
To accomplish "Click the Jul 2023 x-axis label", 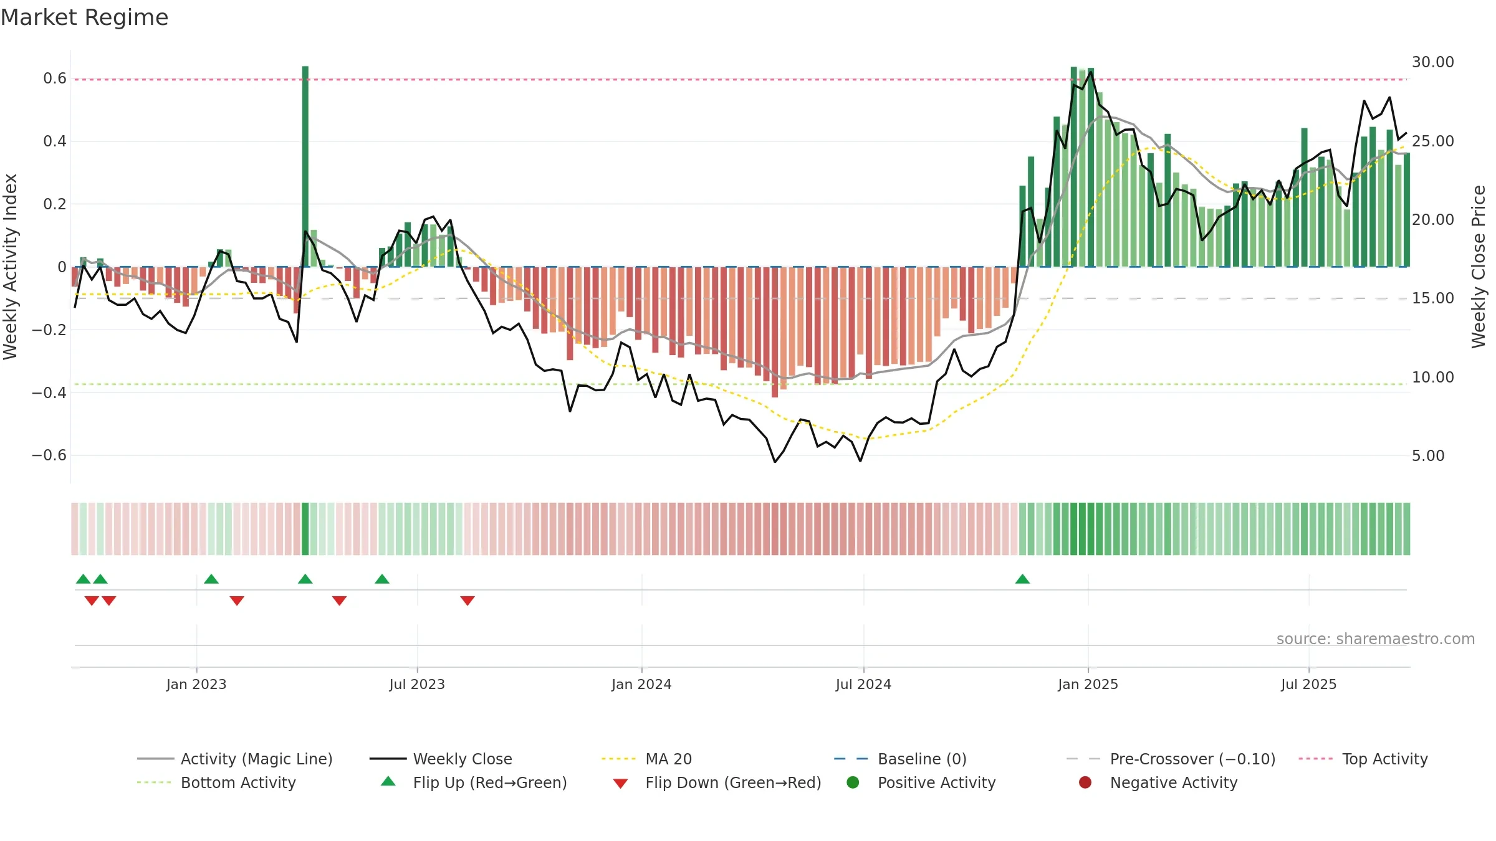I will pos(417,685).
